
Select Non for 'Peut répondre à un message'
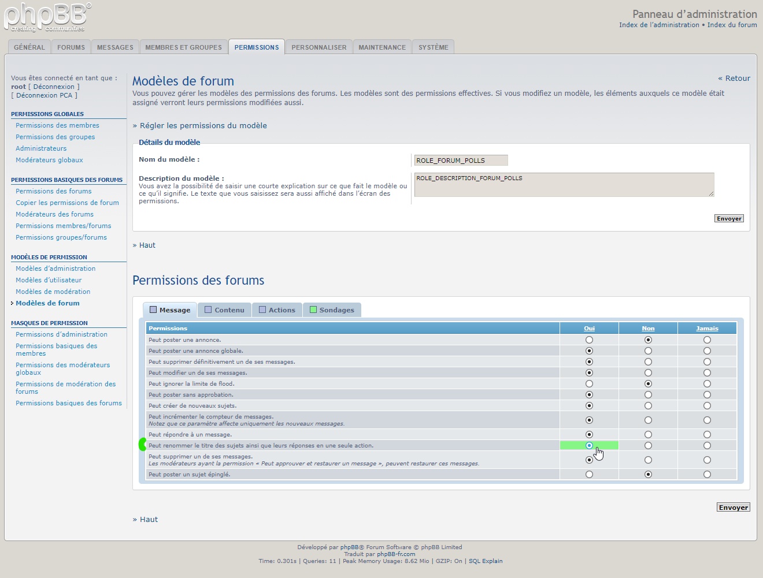coord(648,435)
